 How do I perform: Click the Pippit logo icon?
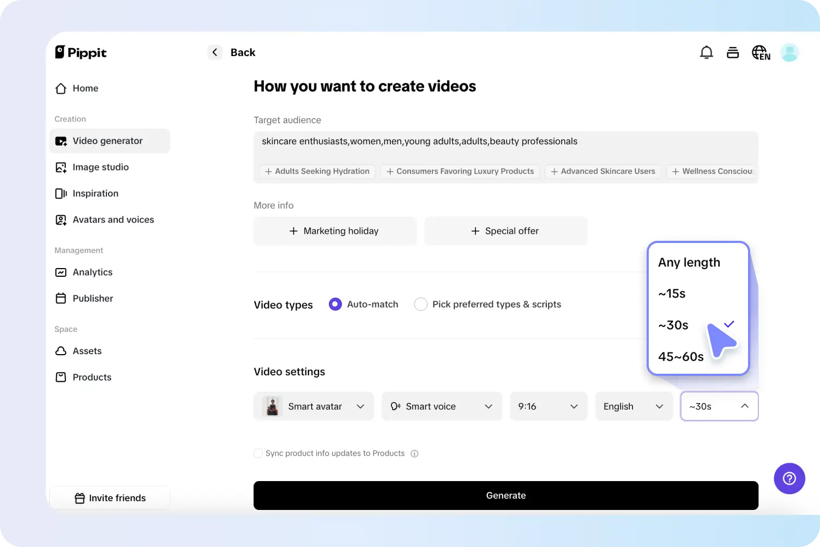click(60, 52)
